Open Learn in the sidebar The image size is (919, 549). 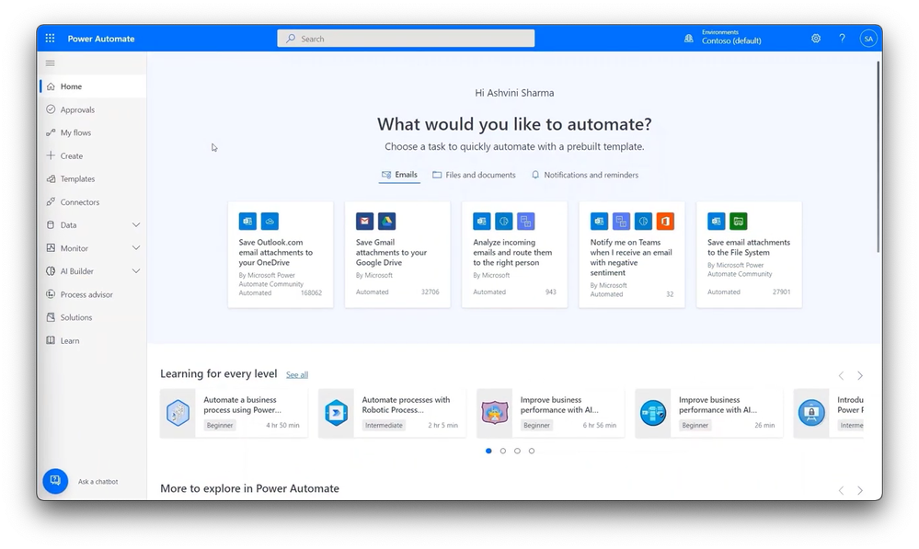coord(93,340)
